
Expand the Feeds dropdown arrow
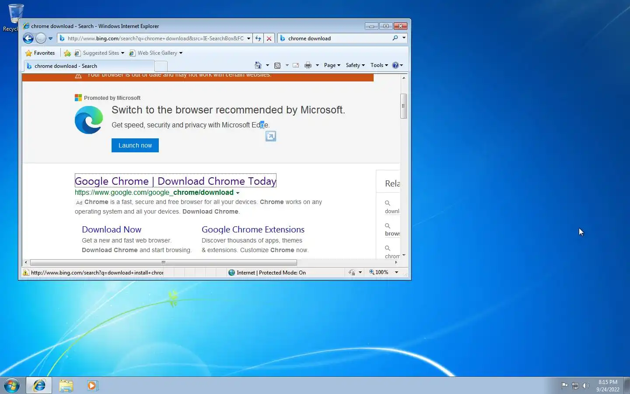click(287, 65)
